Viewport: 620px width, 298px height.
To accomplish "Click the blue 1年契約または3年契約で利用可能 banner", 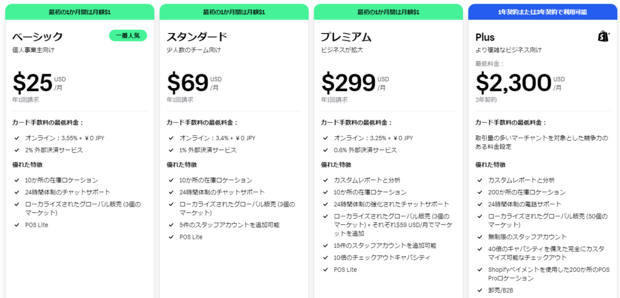I will pyautogui.click(x=542, y=12).
